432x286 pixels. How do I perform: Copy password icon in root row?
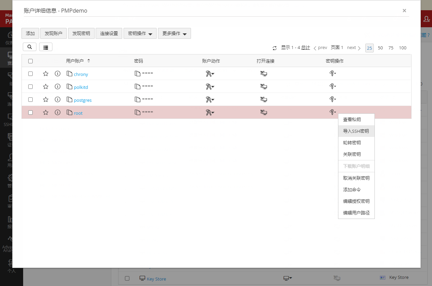(138, 112)
